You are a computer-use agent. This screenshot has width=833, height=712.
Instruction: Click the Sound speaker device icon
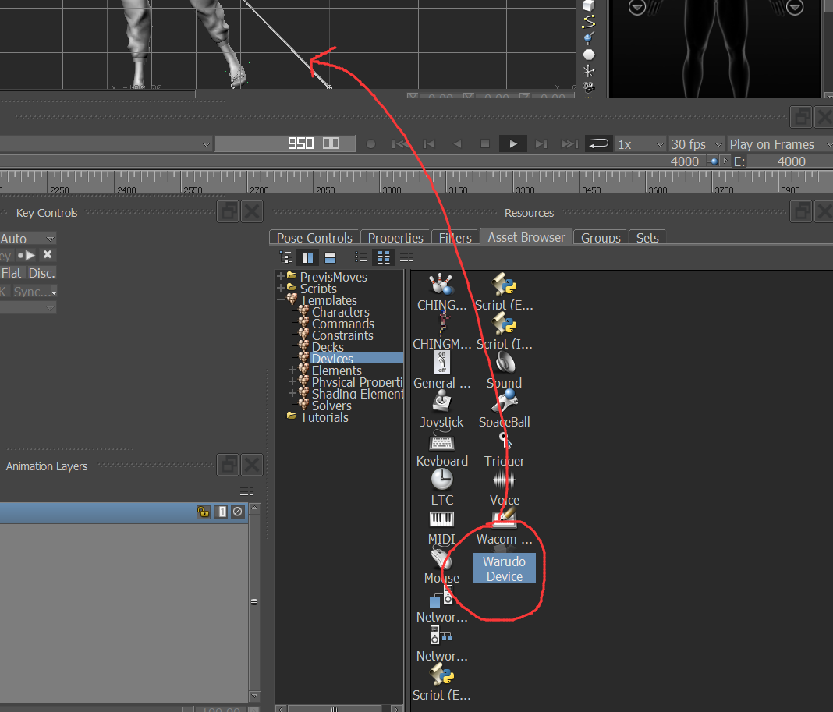click(x=504, y=363)
